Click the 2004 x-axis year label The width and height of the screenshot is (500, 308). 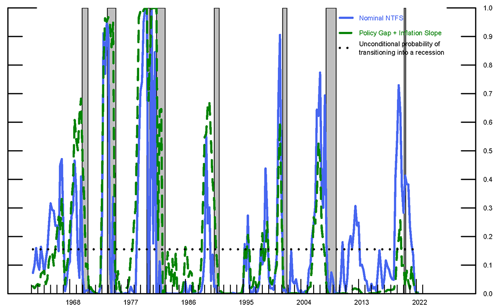304,302
